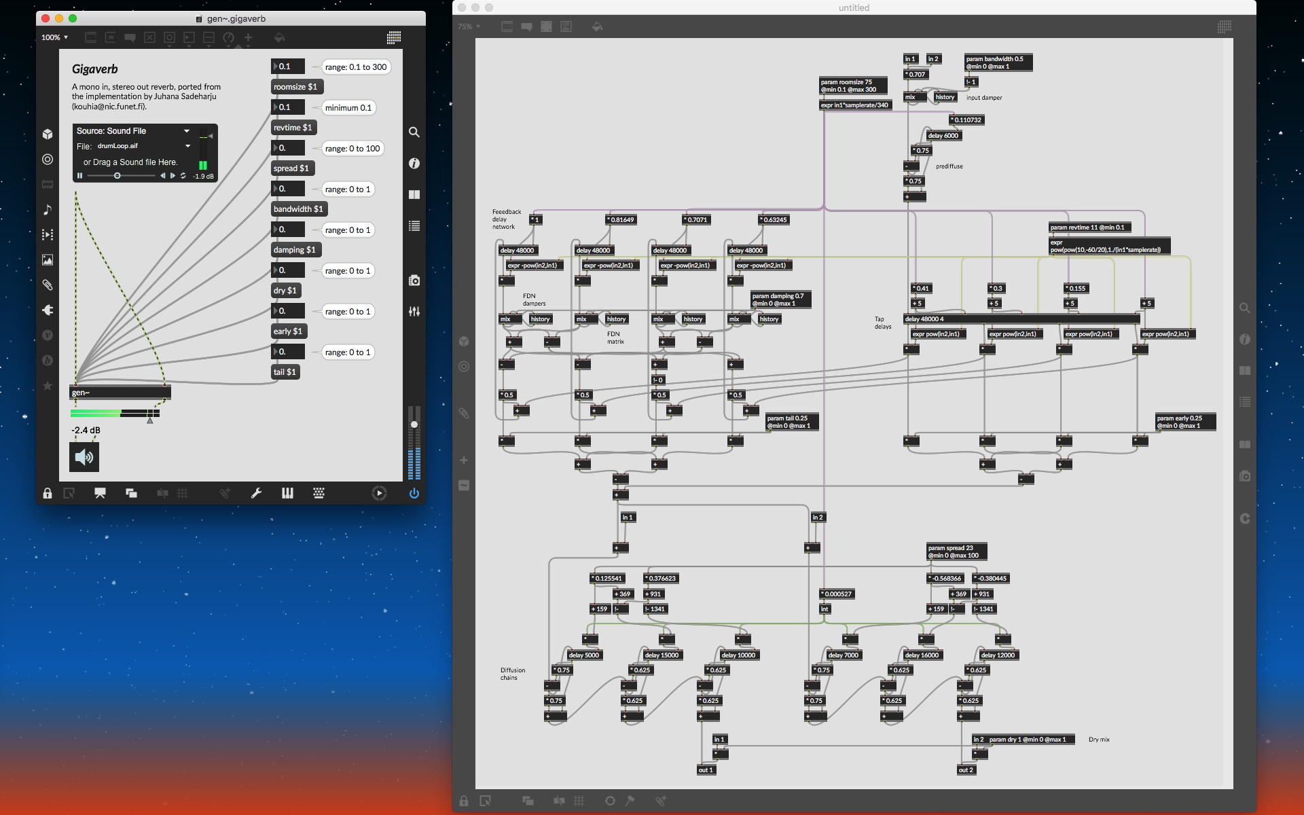1304x815 pixels.
Task: Click the 'tail $1' message box
Action: tap(285, 372)
